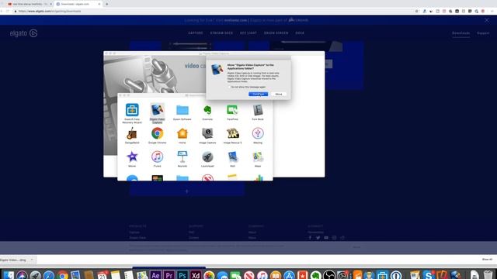The image size is (497, 279).
Task: Go to the Downloads page link
Action: click(x=461, y=33)
